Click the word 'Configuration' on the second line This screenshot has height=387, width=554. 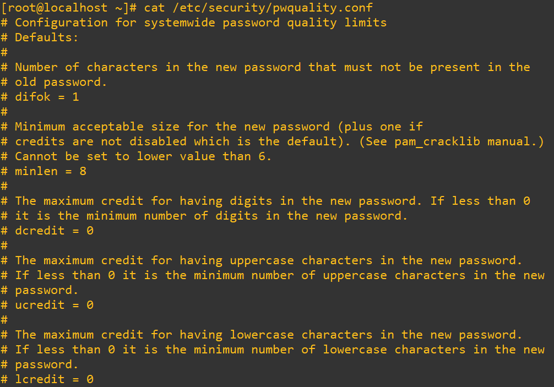pyautogui.click(x=61, y=23)
